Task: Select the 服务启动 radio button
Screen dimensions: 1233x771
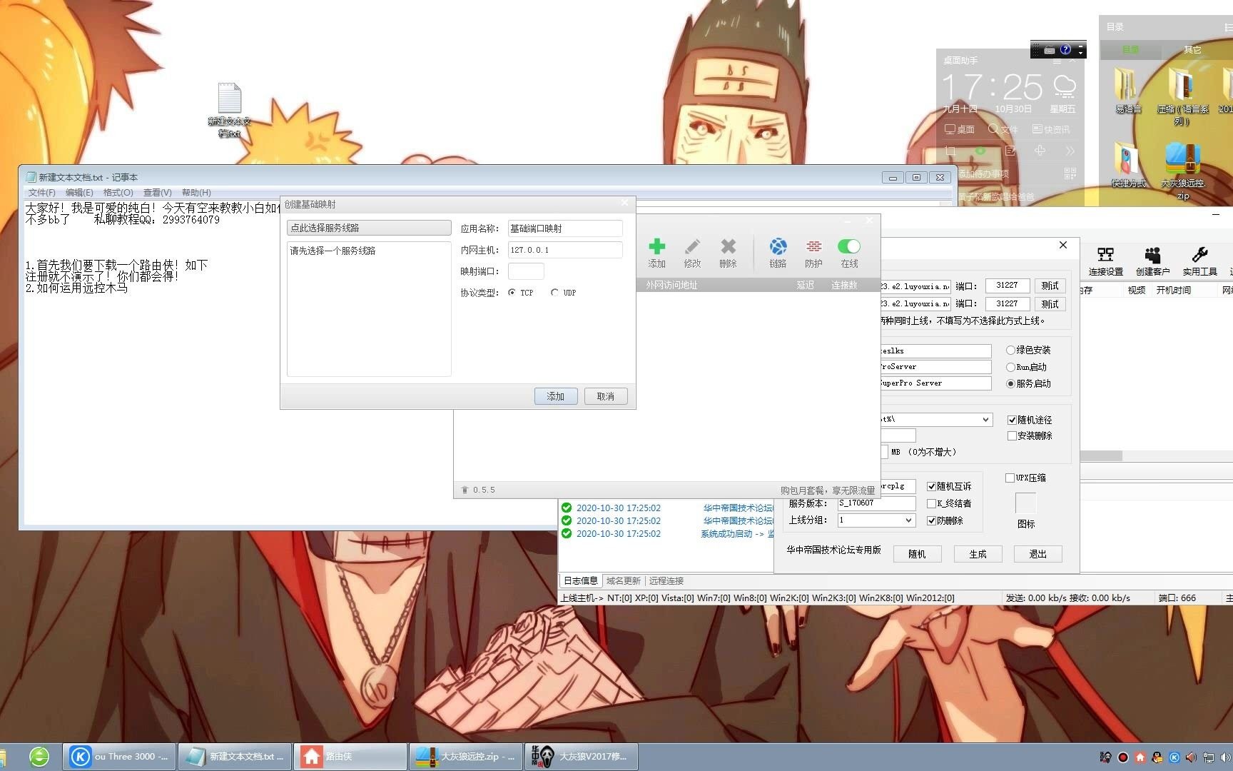Action: coord(1010,383)
